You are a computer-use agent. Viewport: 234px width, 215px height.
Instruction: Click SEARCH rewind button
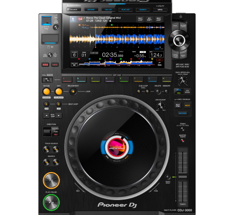(46, 162)
